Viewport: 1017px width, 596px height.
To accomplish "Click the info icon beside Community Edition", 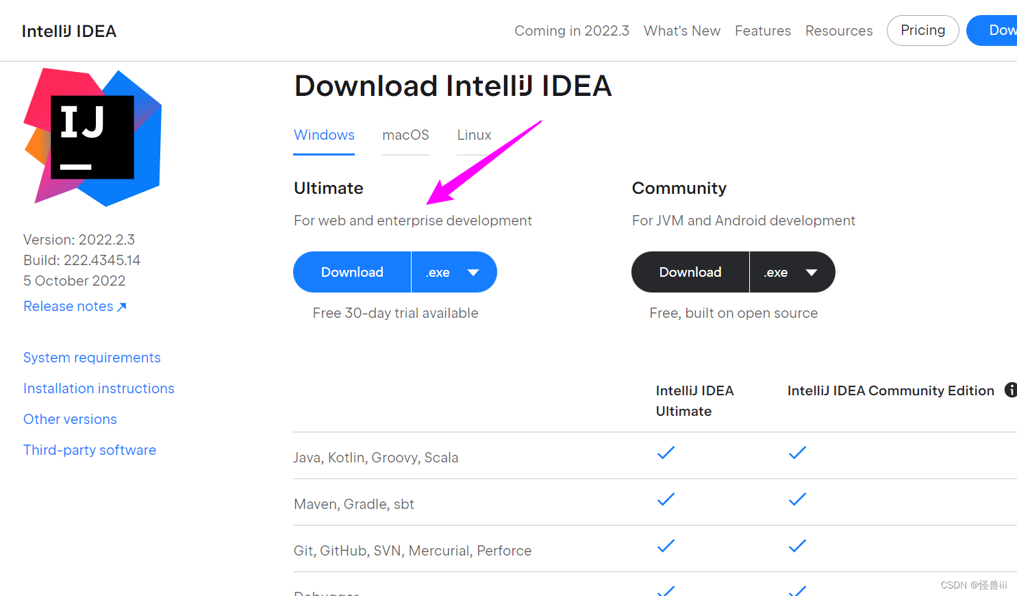I will [1011, 390].
